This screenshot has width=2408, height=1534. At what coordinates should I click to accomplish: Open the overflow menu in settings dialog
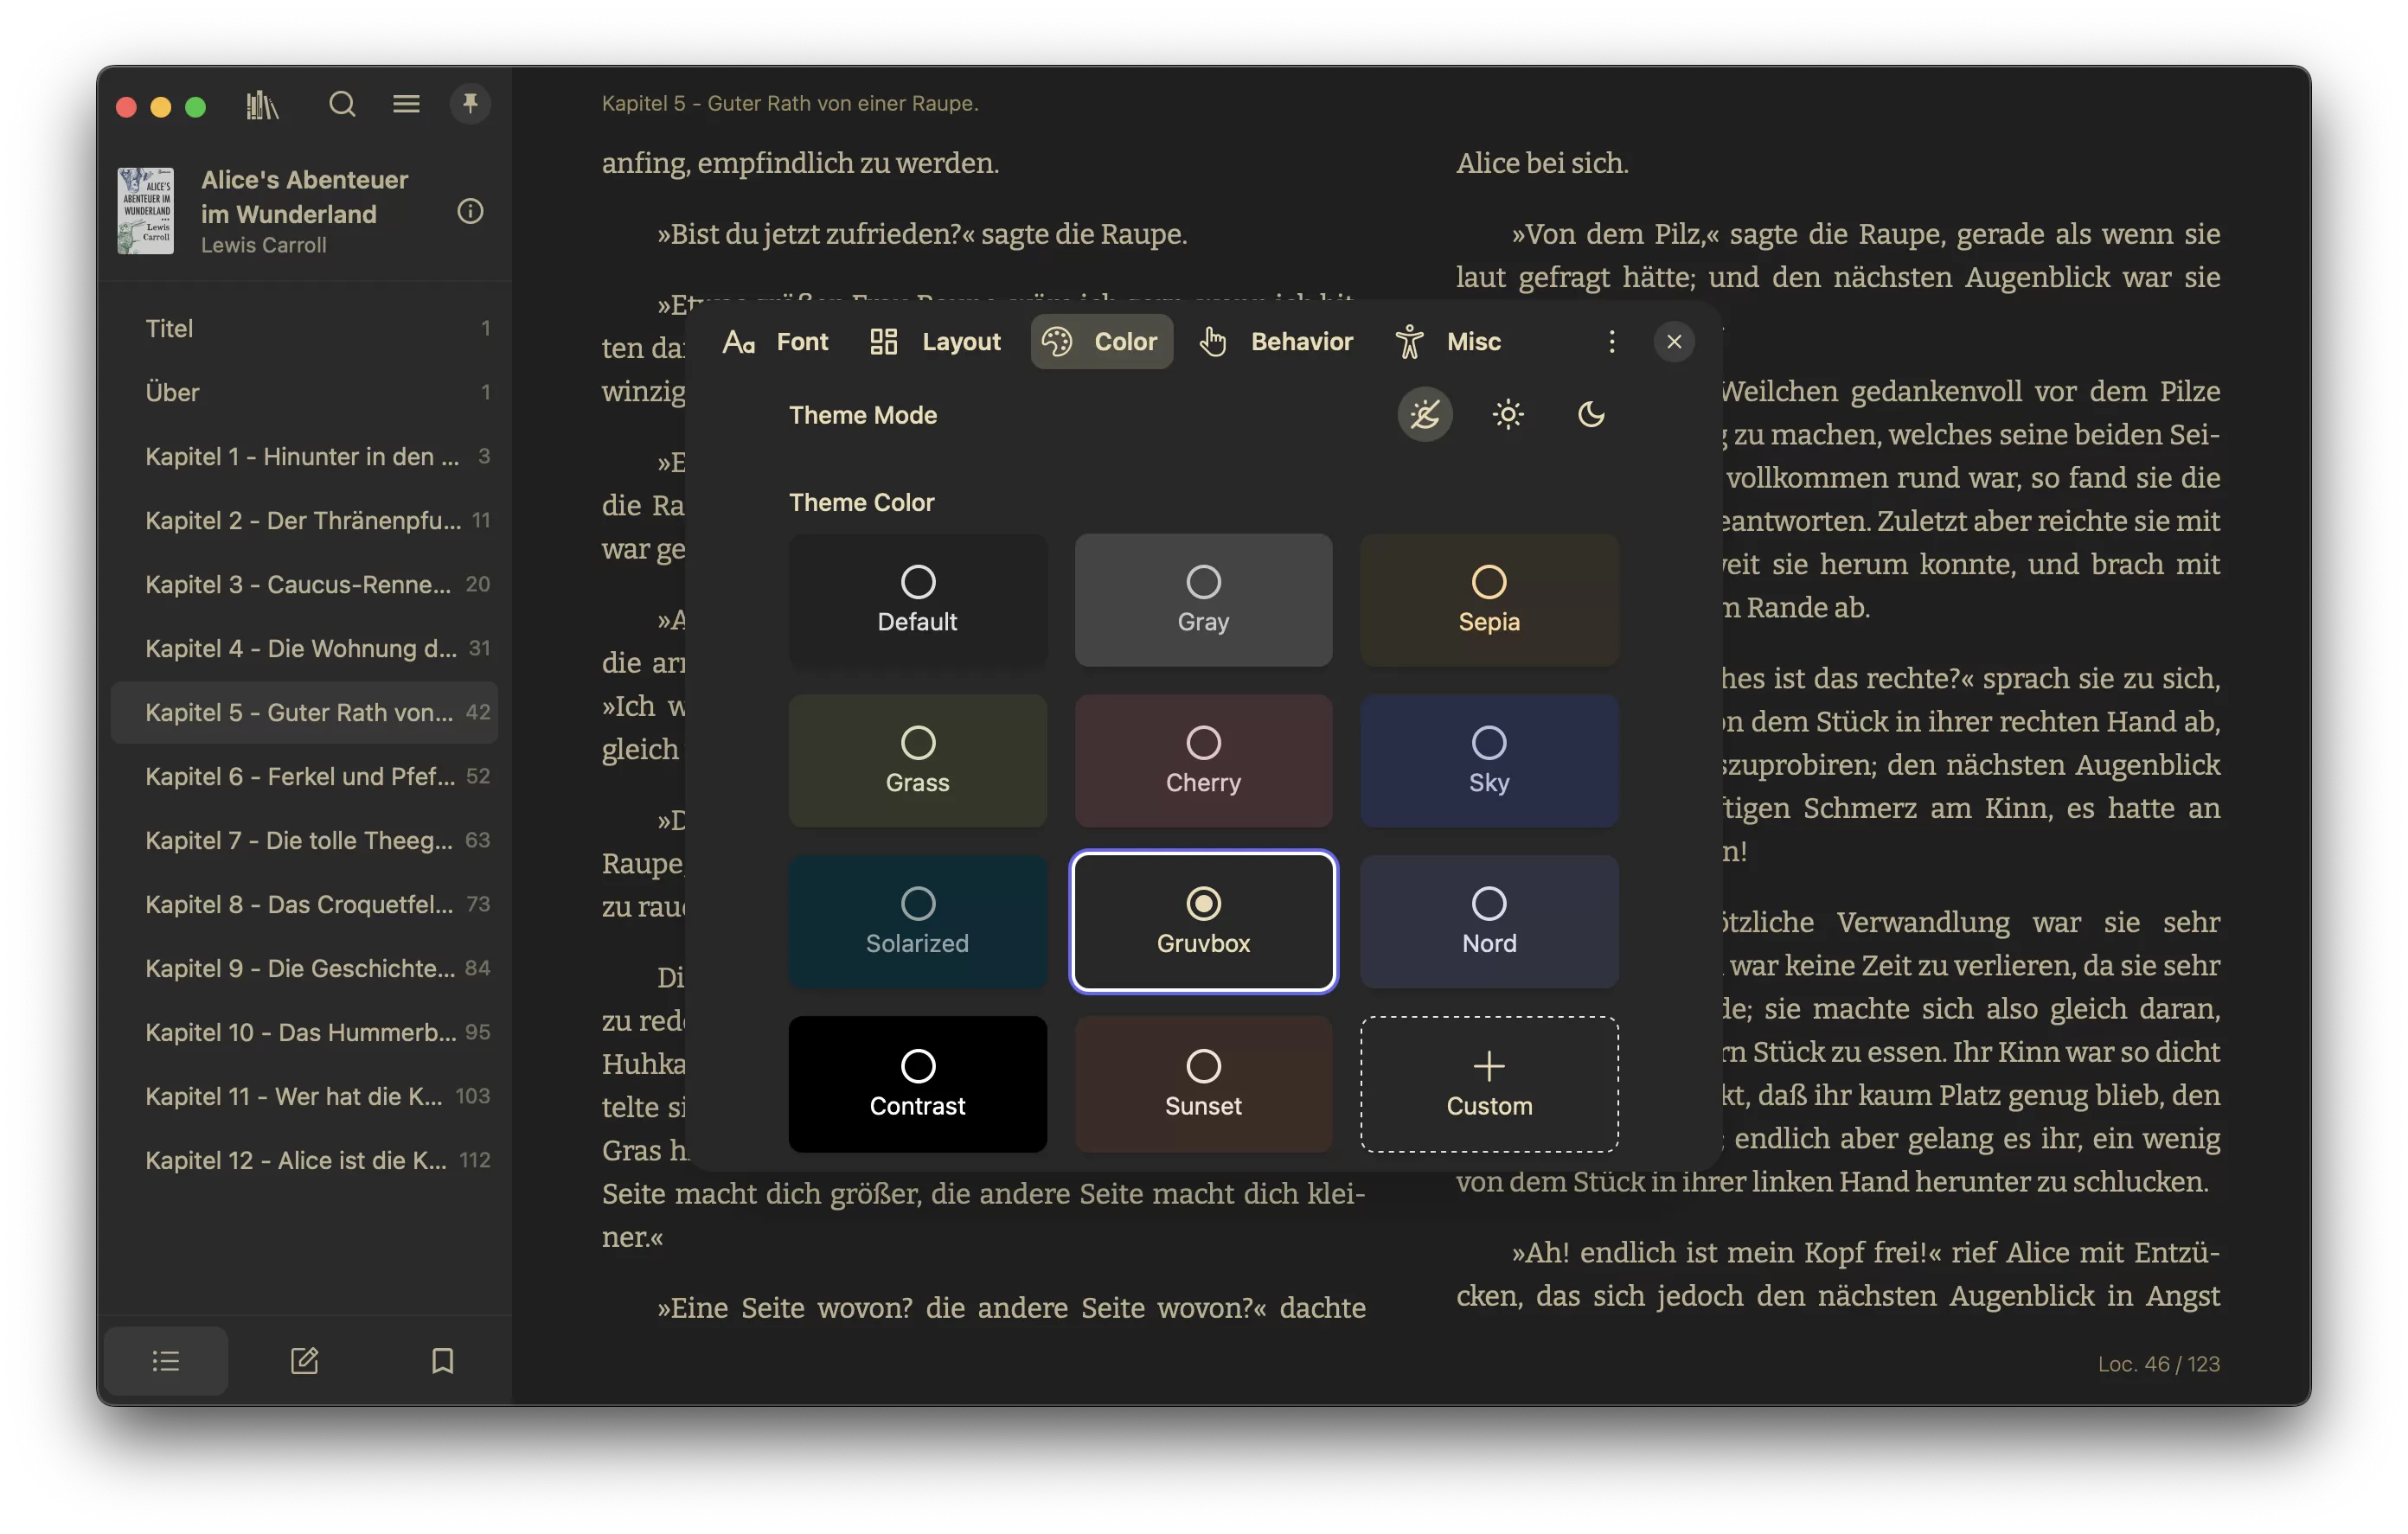[1612, 341]
